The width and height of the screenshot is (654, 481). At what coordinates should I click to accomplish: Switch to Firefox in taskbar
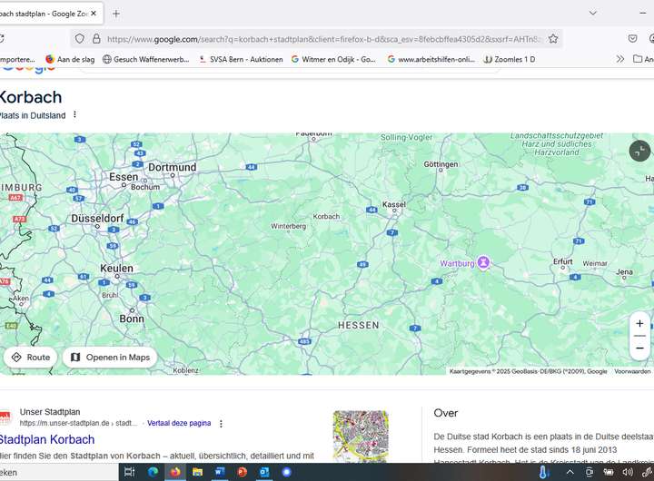pyautogui.click(x=175, y=472)
